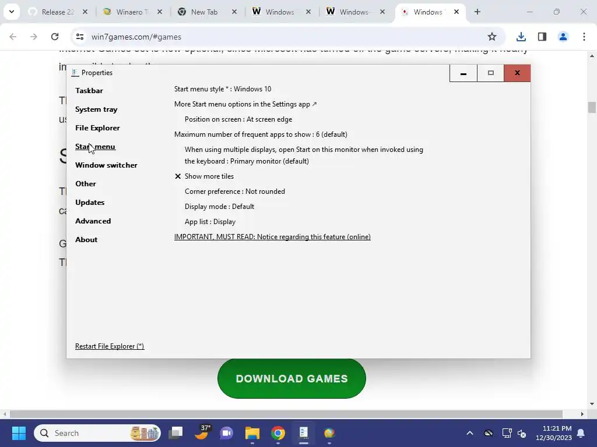
Task: Open the Taskbar settings section
Action: [89, 90]
